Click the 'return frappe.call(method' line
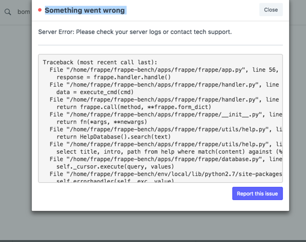Screen dimensions: 306x242 (133, 107)
